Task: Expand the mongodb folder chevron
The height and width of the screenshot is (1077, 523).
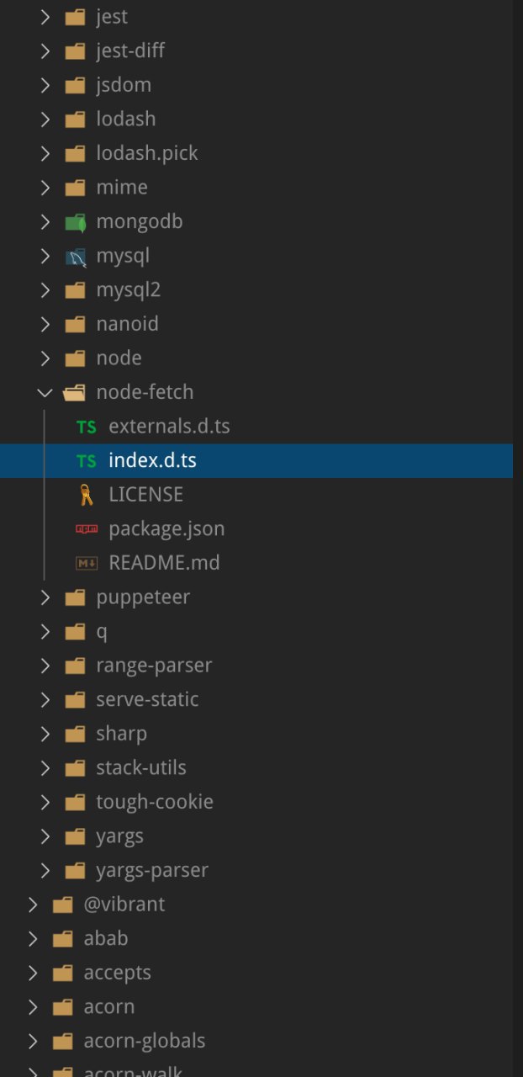Action: tap(45, 222)
